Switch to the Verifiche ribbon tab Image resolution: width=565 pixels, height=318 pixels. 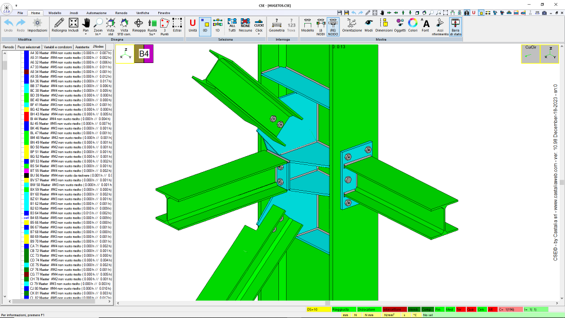click(142, 13)
